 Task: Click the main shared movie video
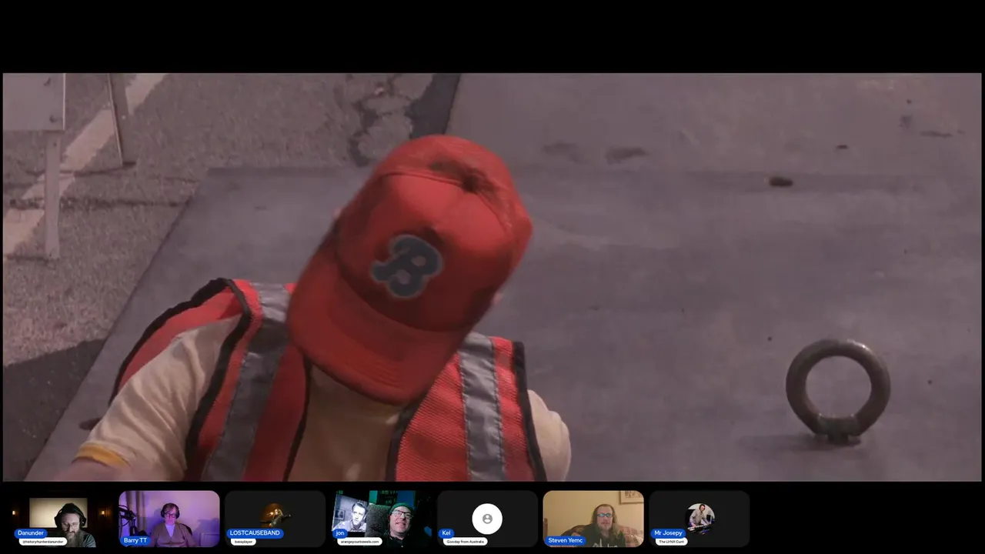[x=492, y=277]
